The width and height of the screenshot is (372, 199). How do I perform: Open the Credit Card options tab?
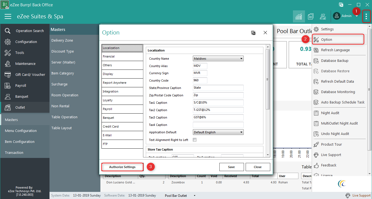point(122,126)
